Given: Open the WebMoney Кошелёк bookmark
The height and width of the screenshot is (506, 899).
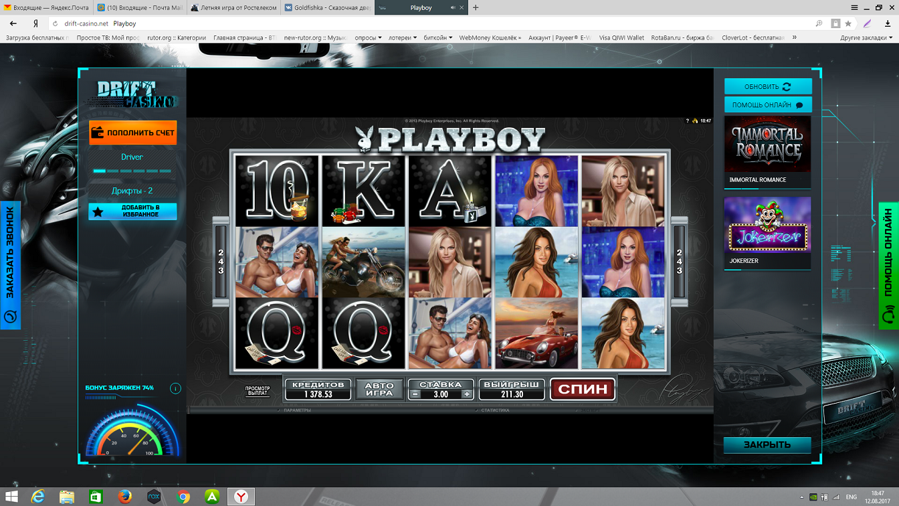Looking at the screenshot, I should coord(490,38).
